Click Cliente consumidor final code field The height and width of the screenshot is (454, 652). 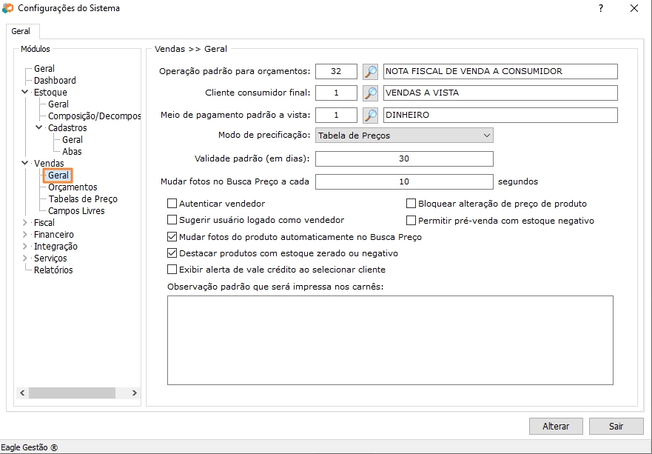pyautogui.click(x=336, y=93)
